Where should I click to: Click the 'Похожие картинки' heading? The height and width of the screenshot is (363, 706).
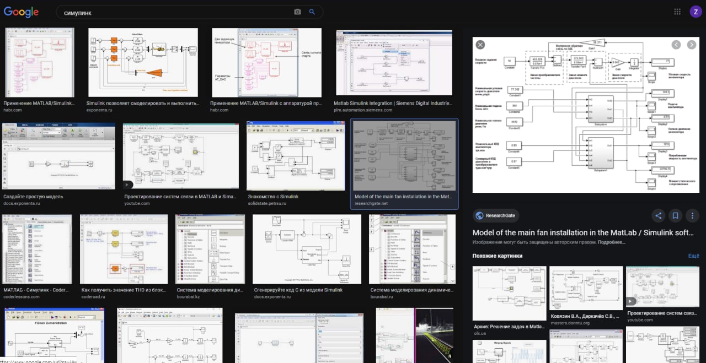click(x=498, y=256)
